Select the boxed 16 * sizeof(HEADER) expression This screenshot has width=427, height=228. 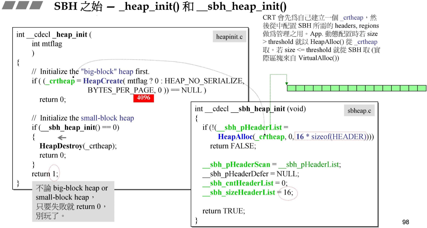(x=332, y=137)
